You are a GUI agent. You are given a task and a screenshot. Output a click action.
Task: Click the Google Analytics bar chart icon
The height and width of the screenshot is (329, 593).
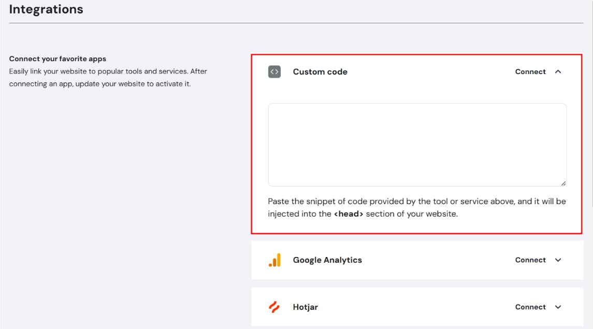(274, 260)
